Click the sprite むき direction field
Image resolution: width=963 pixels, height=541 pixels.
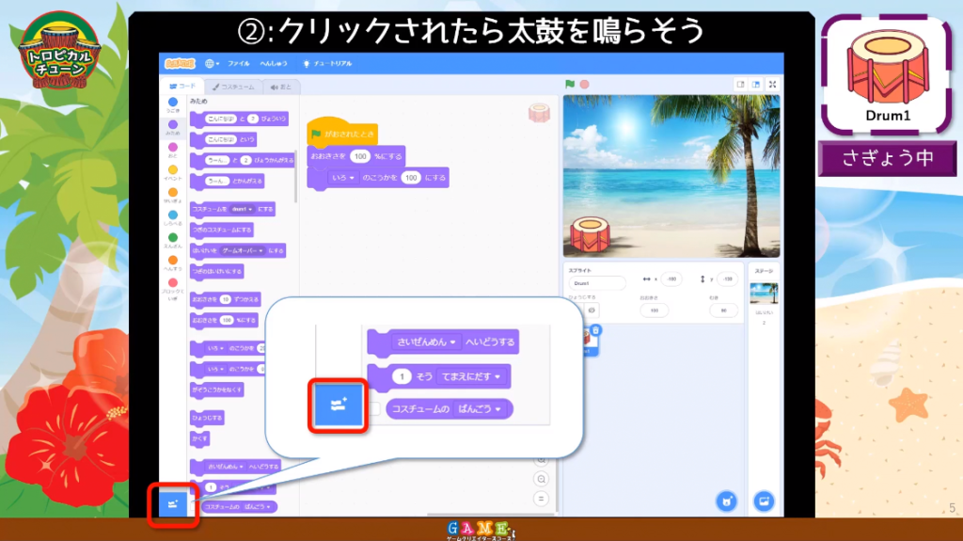[723, 310]
